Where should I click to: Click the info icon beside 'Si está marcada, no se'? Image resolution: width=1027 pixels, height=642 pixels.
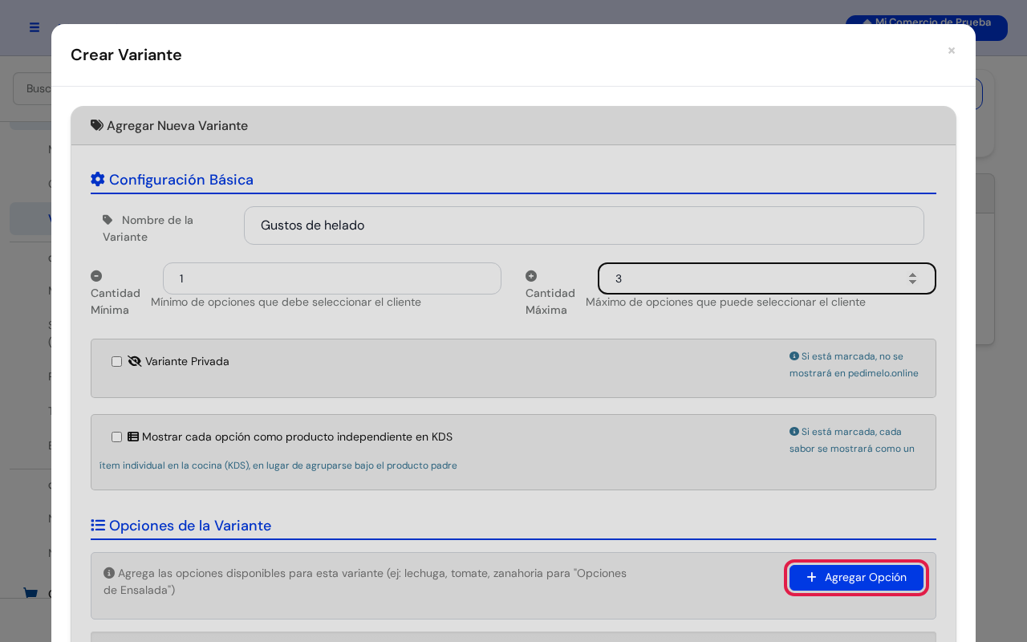(794, 356)
